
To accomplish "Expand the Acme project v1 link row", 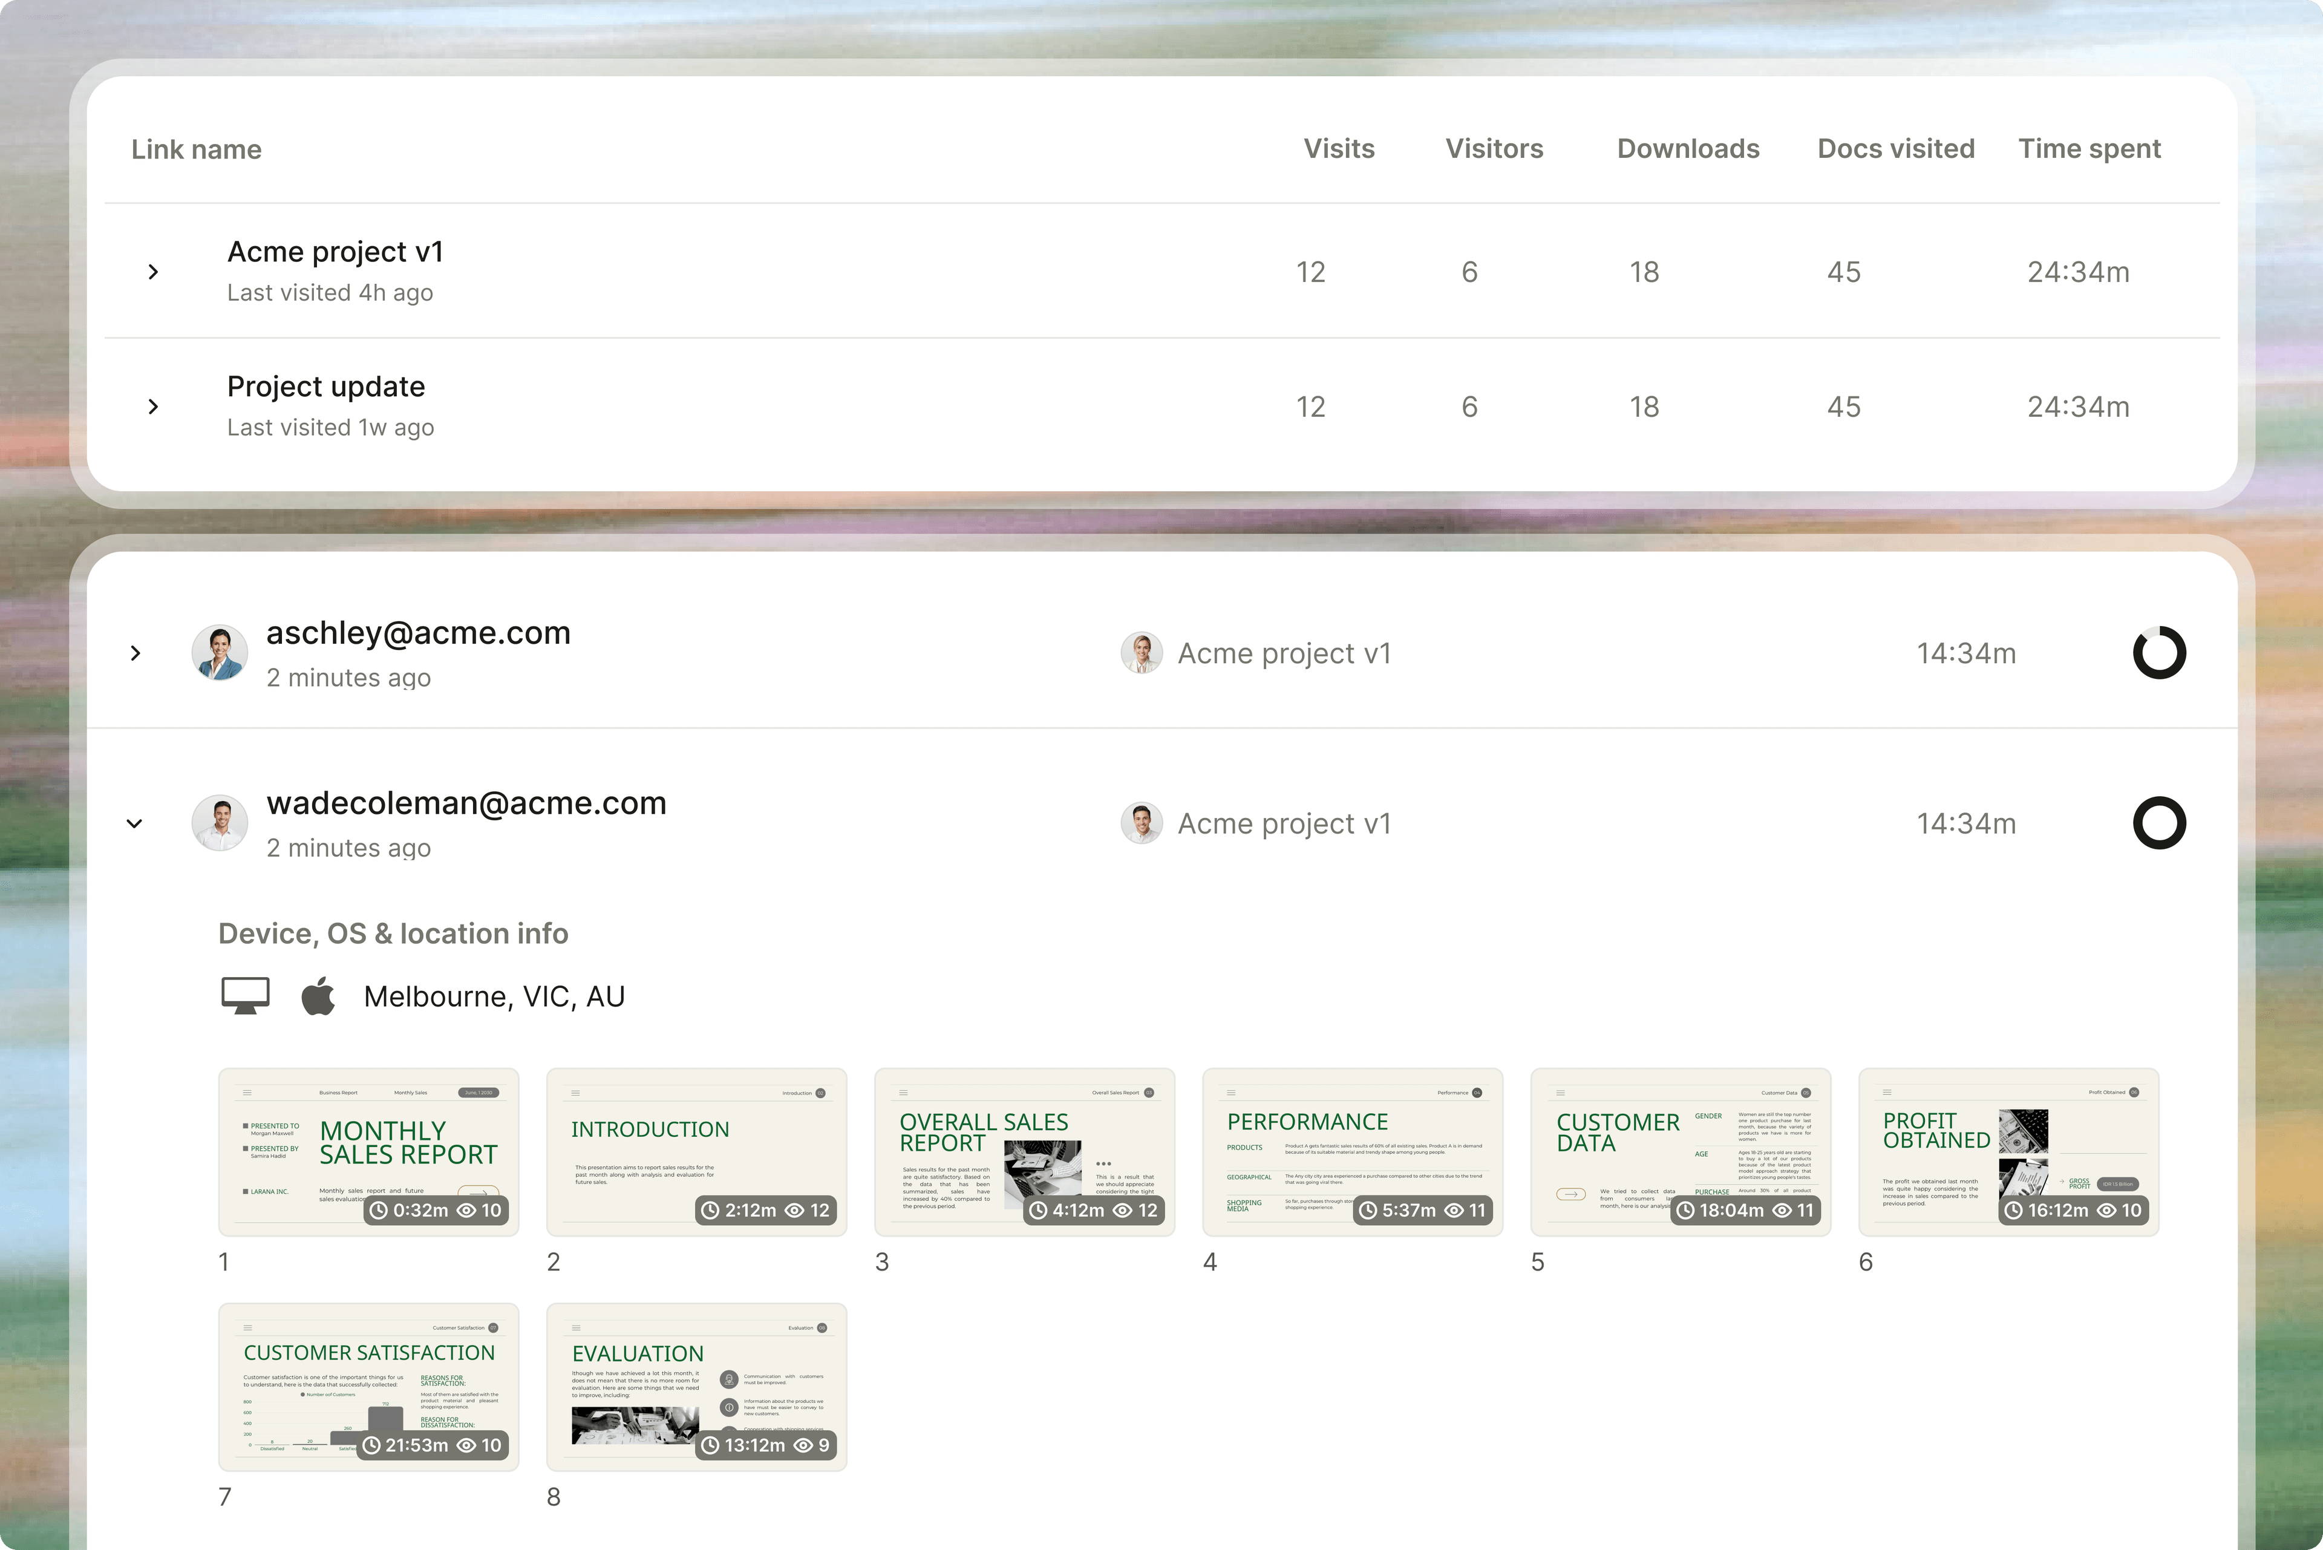I will tap(153, 271).
